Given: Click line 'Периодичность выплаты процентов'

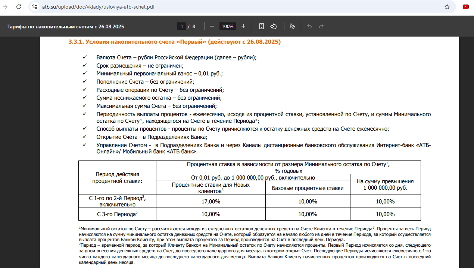Looking at the screenshot, I should [x=263, y=118].
